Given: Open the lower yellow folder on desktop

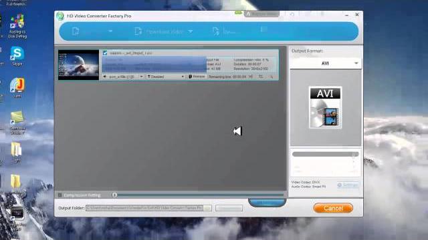Looking at the screenshot, I should pyautogui.click(x=15, y=184).
